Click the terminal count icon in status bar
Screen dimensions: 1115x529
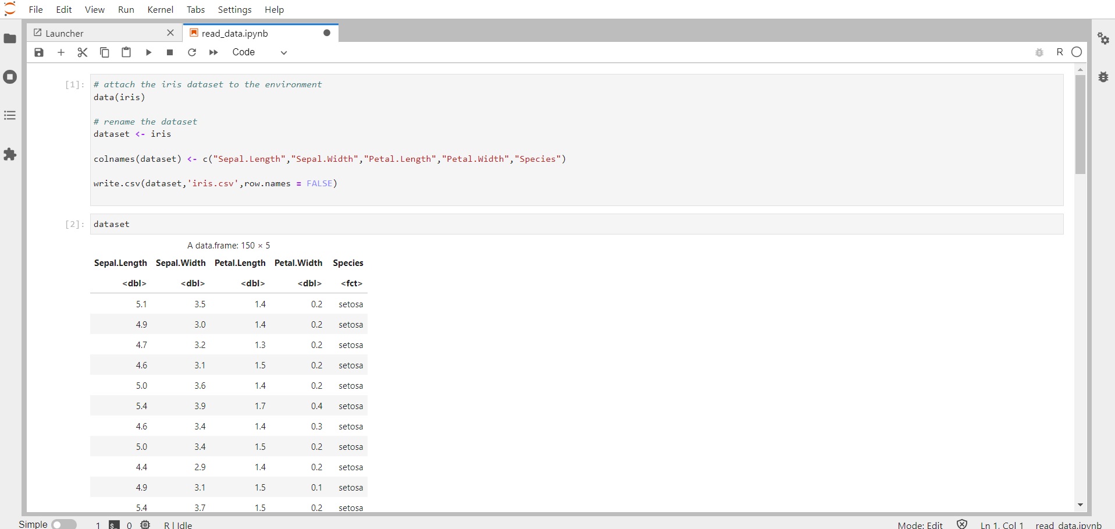pyautogui.click(x=115, y=524)
